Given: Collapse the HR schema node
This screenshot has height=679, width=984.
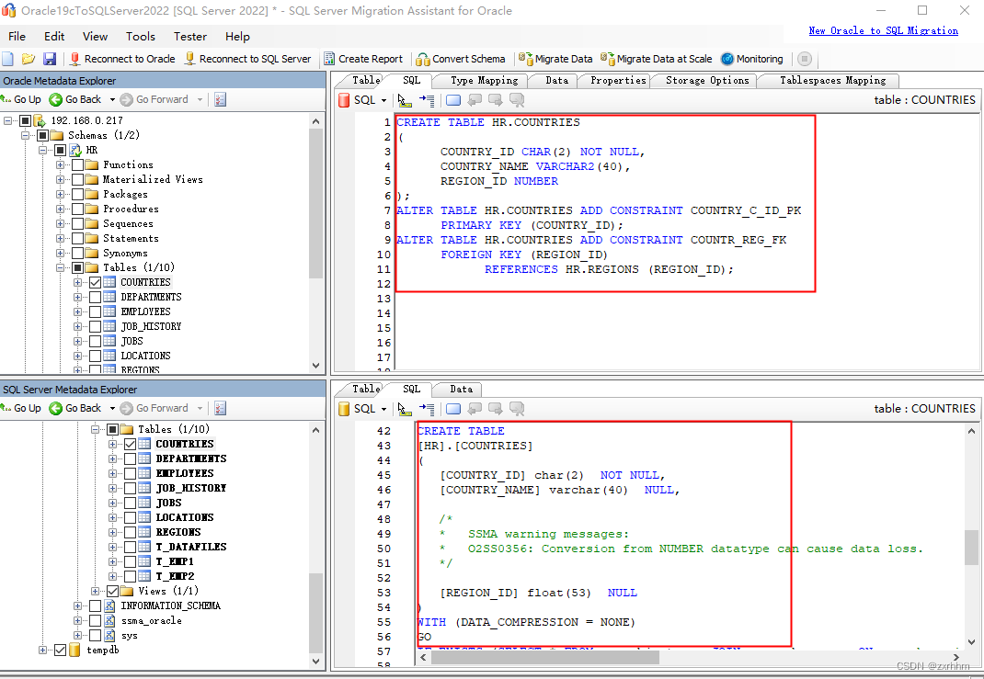Looking at the screenshot, I should pos(42,150).
